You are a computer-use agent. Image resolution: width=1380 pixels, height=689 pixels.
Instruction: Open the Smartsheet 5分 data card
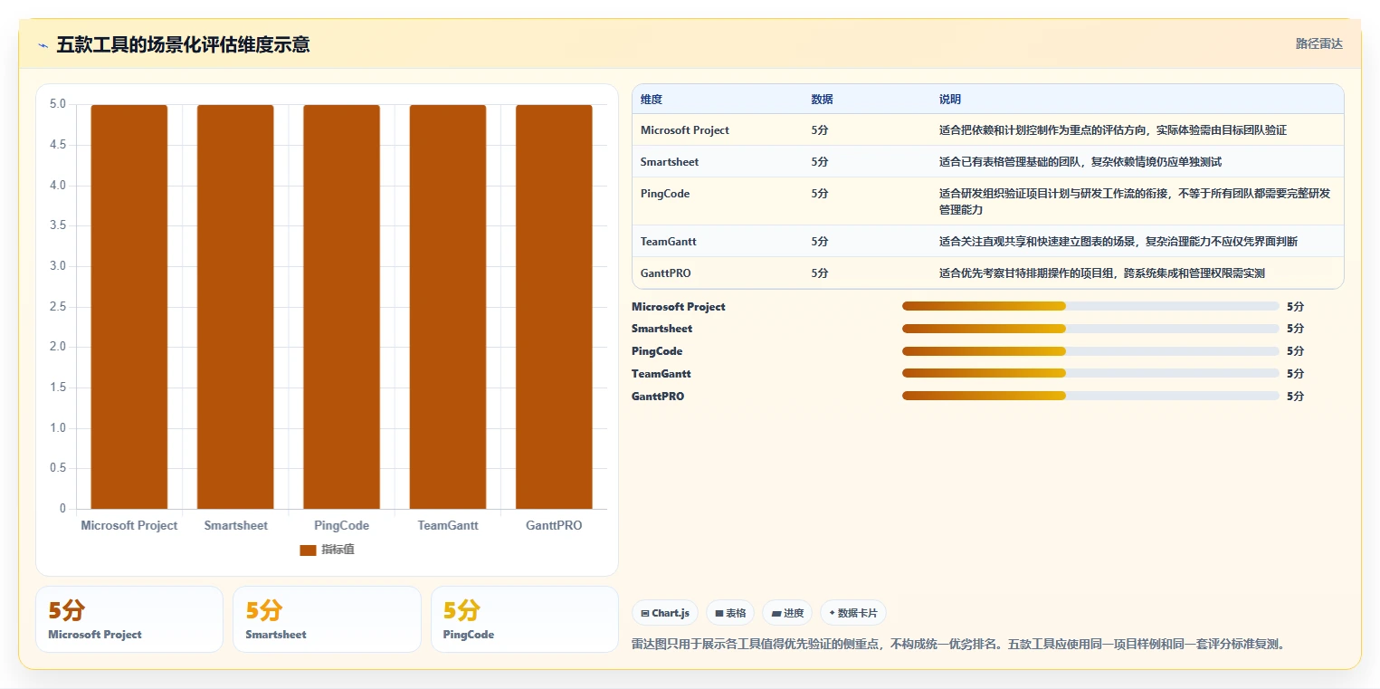pyautogui.click(x=327, y=619)
